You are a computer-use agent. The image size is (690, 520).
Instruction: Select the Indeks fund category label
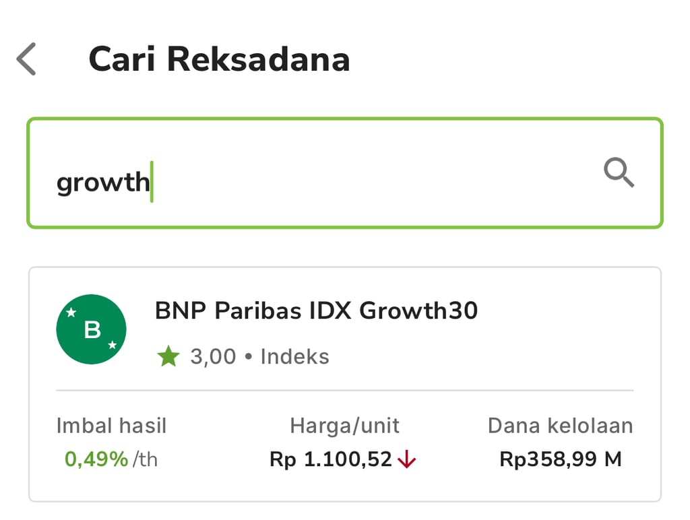pyautogui.click(x=294, y=356)
